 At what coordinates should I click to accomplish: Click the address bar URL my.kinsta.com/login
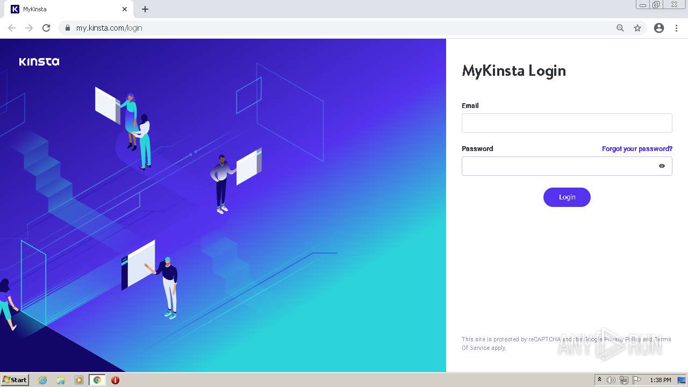point(109,28)
